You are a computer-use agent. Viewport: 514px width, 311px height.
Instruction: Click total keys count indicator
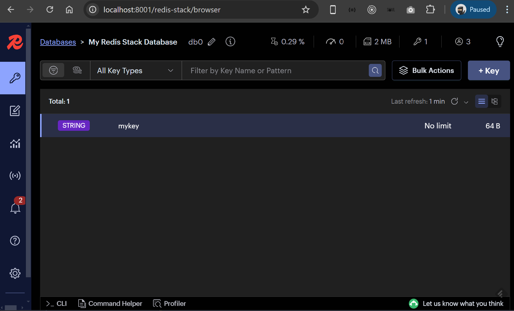point(421,42)
